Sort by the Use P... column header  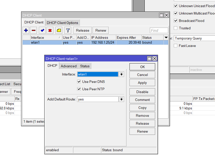69,37
